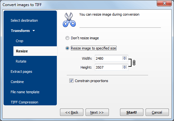Go to Select destination step
This screenshot has width=174, height=121.
[x=24, y=20]
